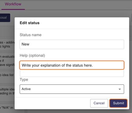Click the Status name input field
Screen dimensions: 132x113
pos(72,44)
